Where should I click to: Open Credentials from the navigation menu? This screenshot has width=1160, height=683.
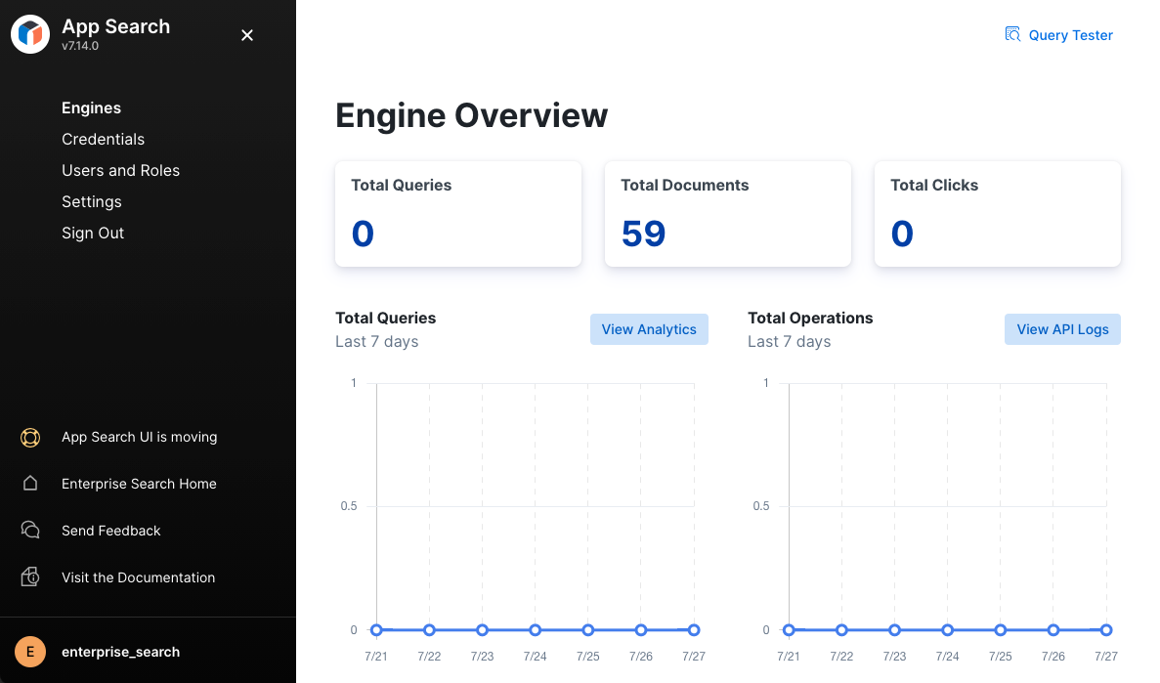coord(103,139)
